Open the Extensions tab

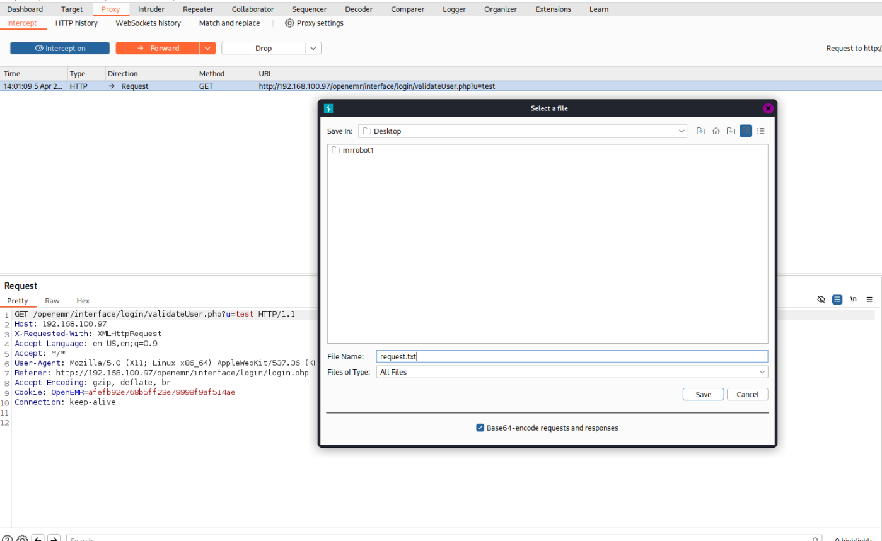(x=553, y=9)
